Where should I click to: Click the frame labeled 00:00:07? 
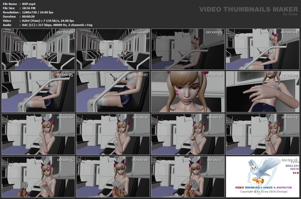[x=113, y=92]
